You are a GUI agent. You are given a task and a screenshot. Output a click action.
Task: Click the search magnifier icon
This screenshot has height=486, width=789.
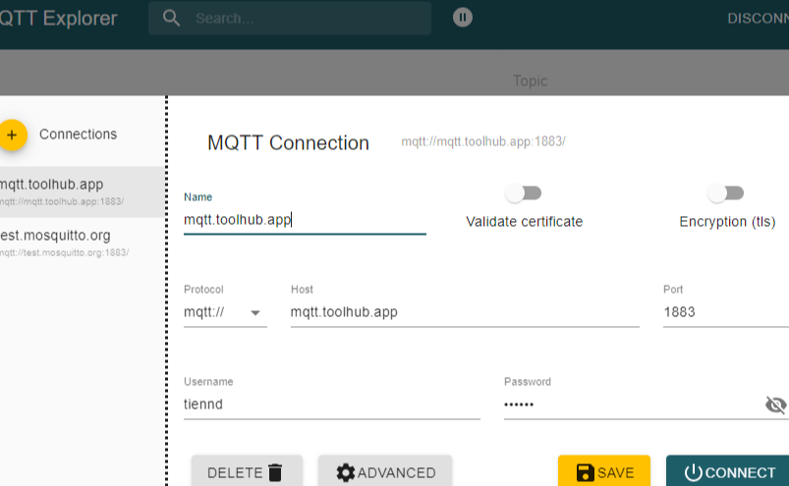coord(171,18)
